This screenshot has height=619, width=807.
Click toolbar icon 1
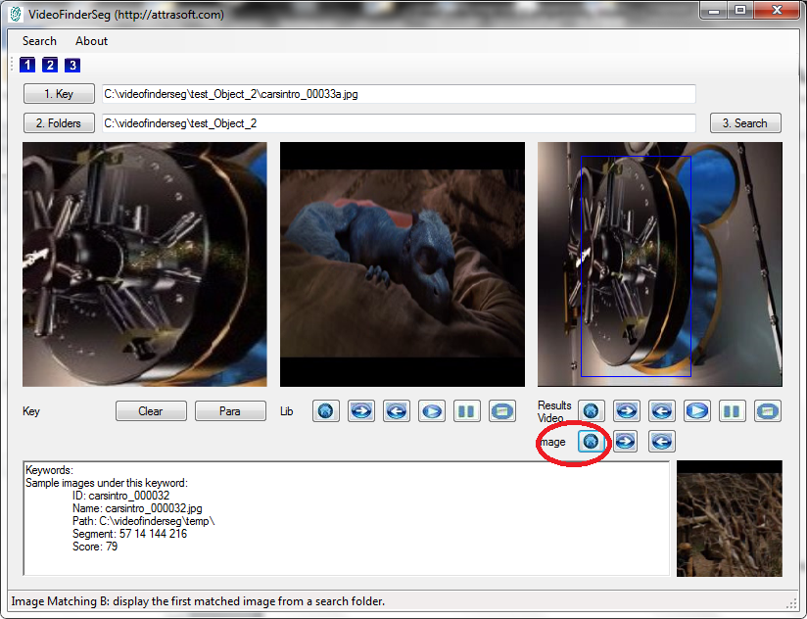click(27, 65)
